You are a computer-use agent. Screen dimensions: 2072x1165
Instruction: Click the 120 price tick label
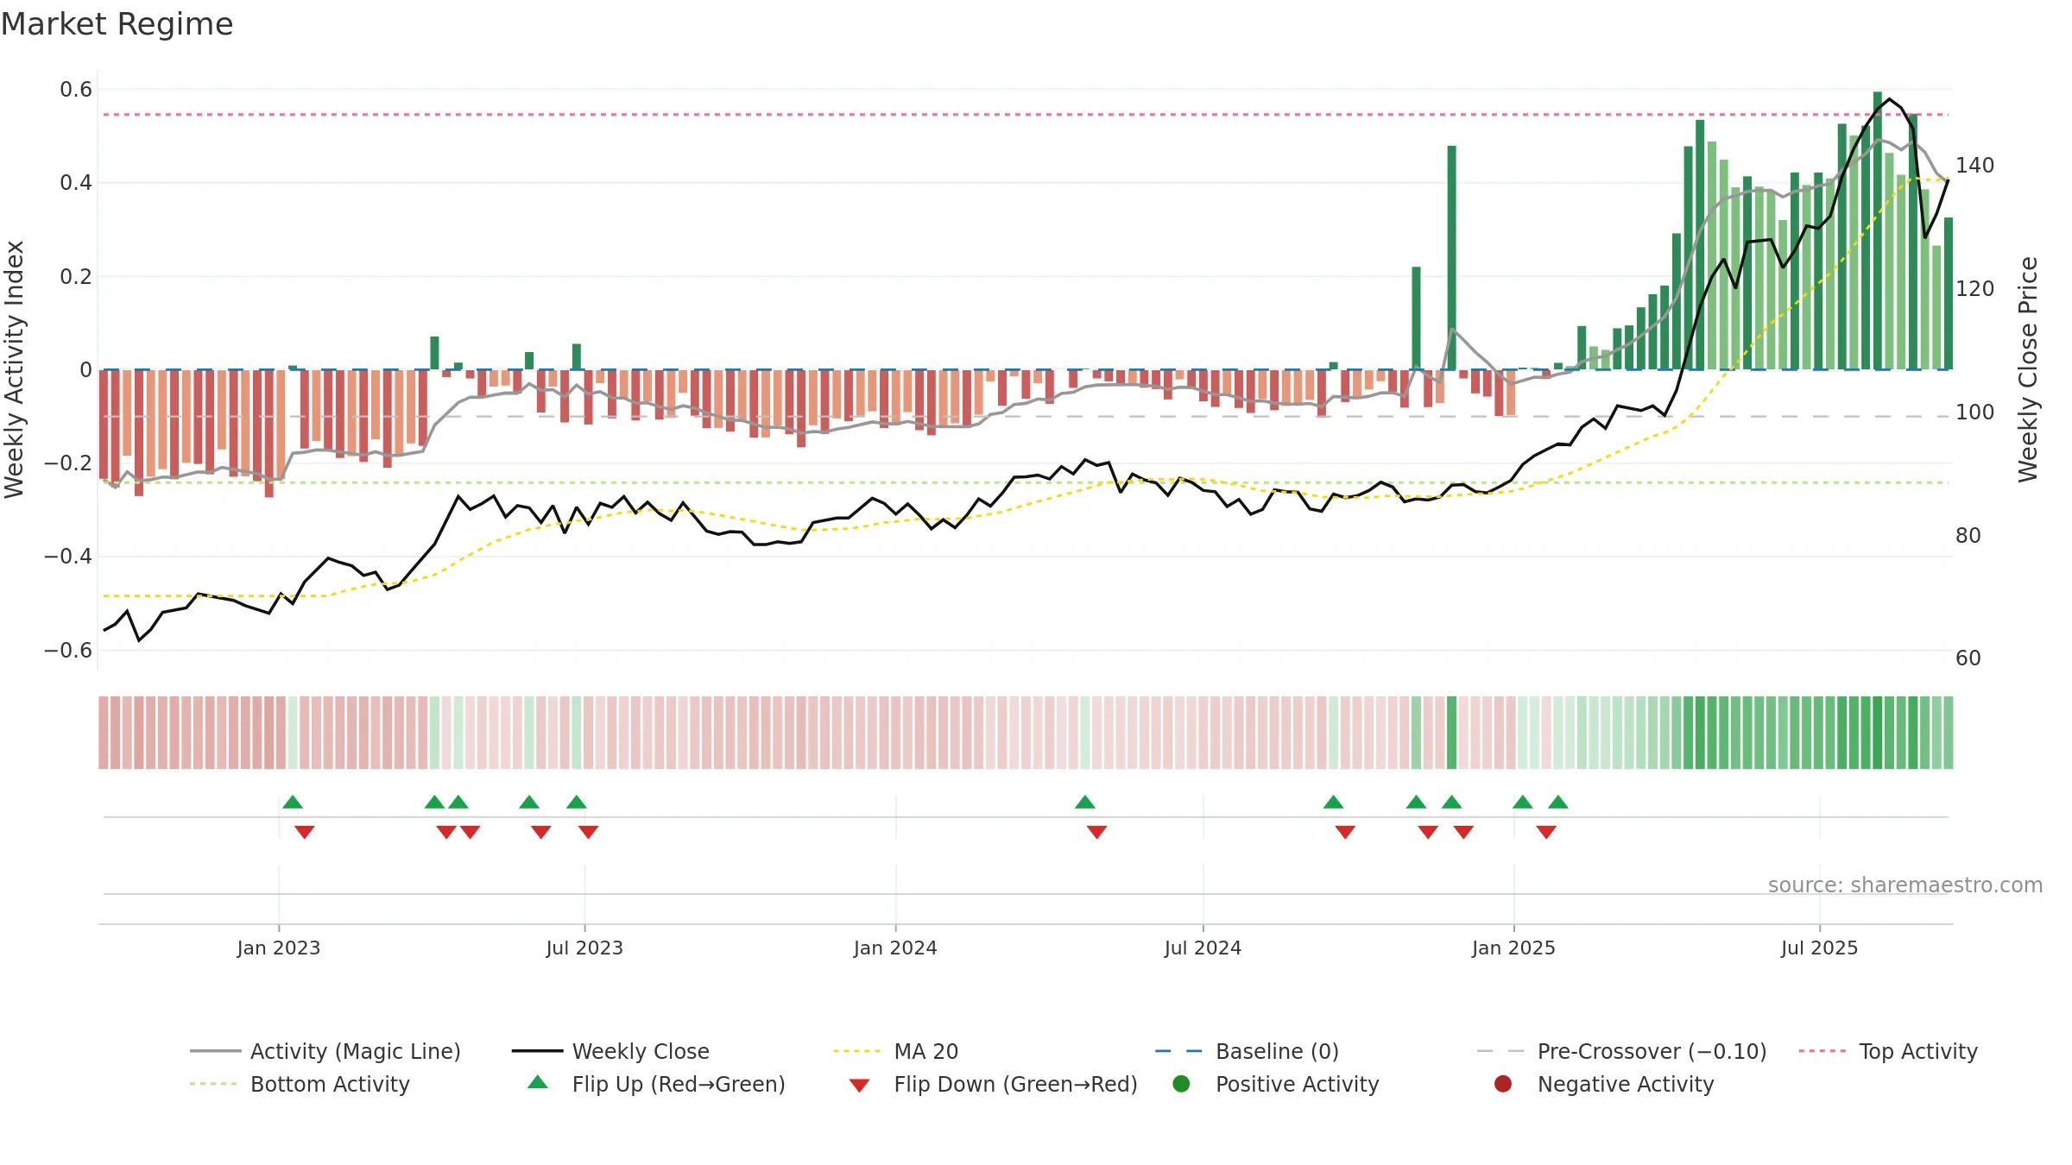click(1975, 289)
